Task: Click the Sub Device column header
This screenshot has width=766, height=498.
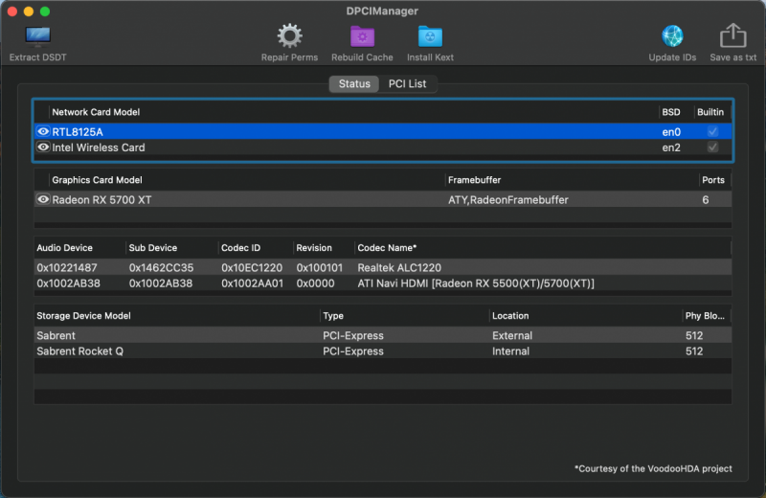Action: pyautogui.click(x=153, y=248)
